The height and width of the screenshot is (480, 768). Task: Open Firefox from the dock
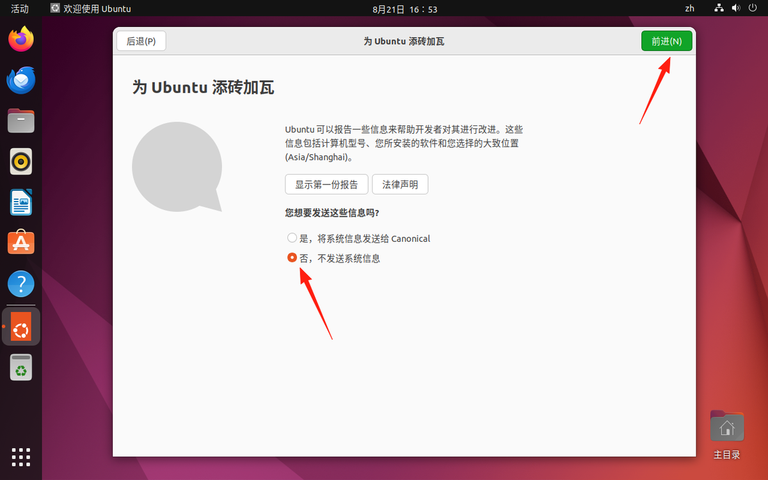tap(21, 40)
